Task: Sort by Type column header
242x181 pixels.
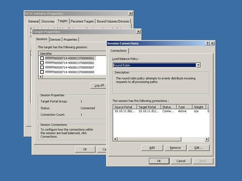Action: click(x=185, y=107)
